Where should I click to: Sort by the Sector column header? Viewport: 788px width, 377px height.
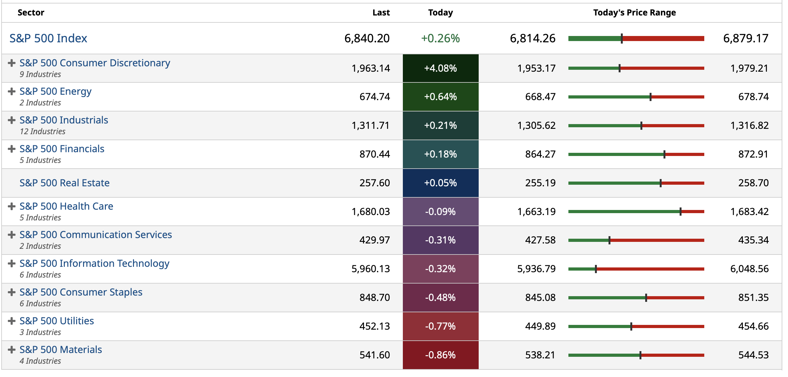click(x=31, y=13)
